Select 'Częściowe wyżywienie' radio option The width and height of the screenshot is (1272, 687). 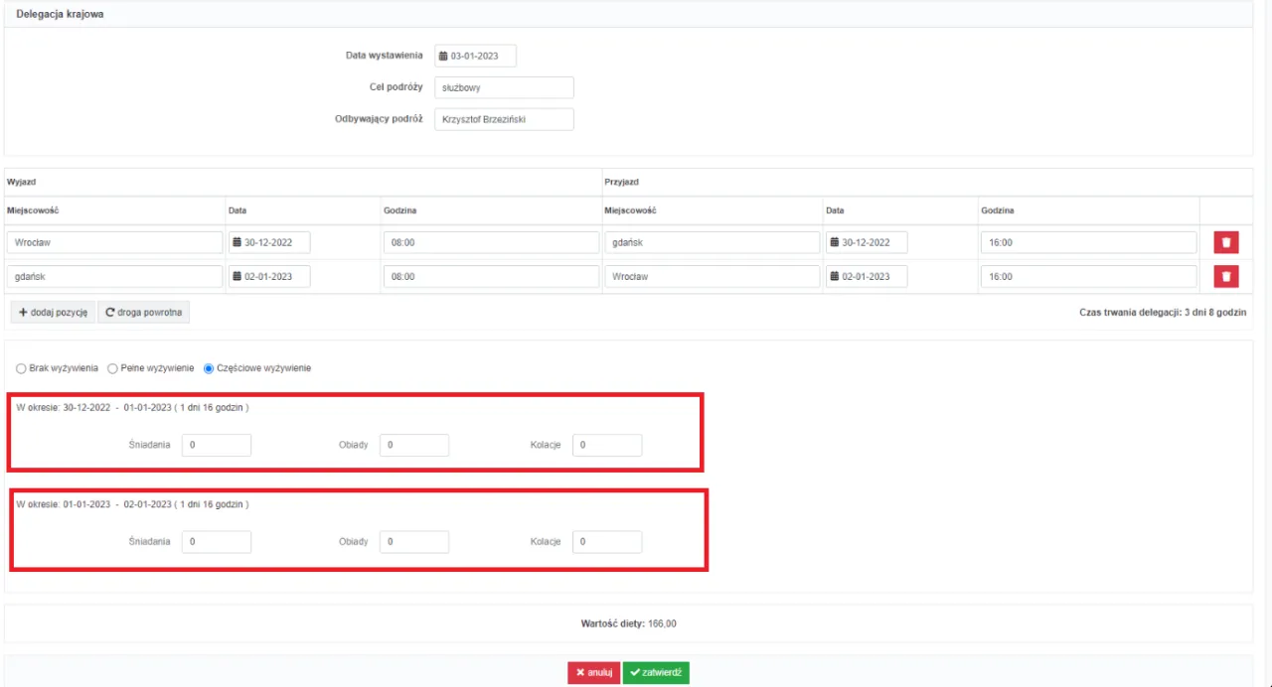(209, 368)
